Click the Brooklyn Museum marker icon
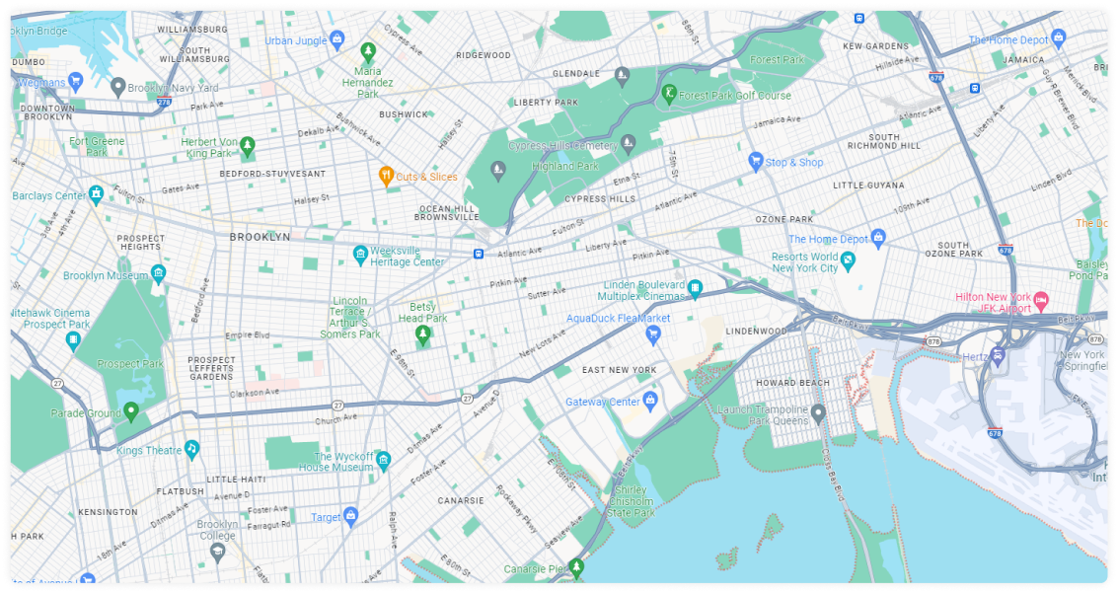 tap(158, 273)
